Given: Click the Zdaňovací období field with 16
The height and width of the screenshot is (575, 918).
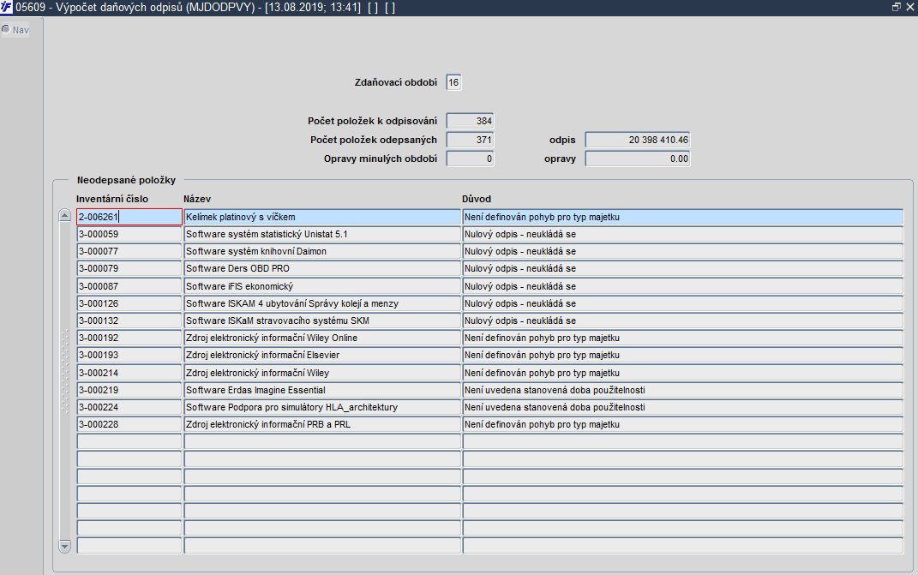Looking at the screenshot, I should (x=453, y=82).
